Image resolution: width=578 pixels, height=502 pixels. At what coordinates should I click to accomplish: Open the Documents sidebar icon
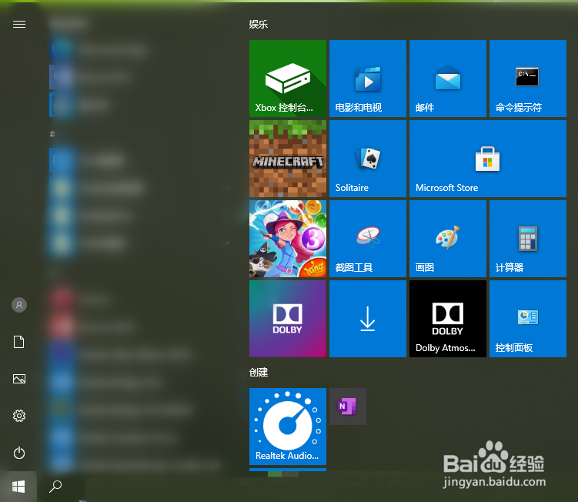coord(19,342)
